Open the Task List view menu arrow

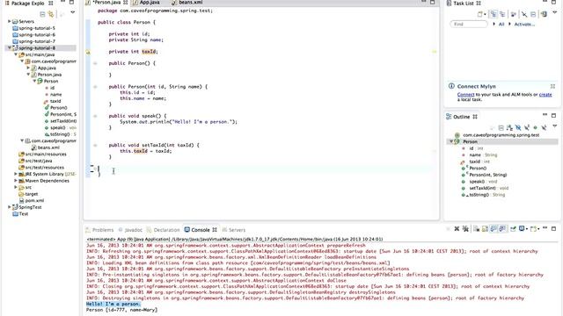[555, 12]
